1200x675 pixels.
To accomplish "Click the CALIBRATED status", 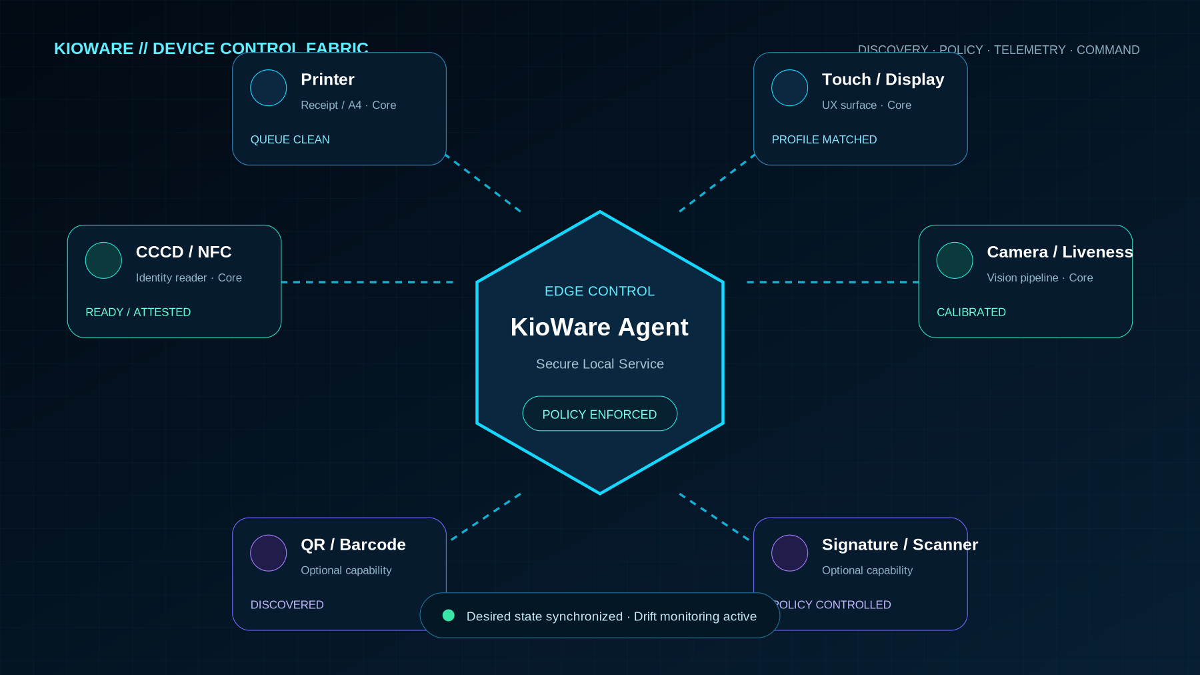I will pos(971,312).
